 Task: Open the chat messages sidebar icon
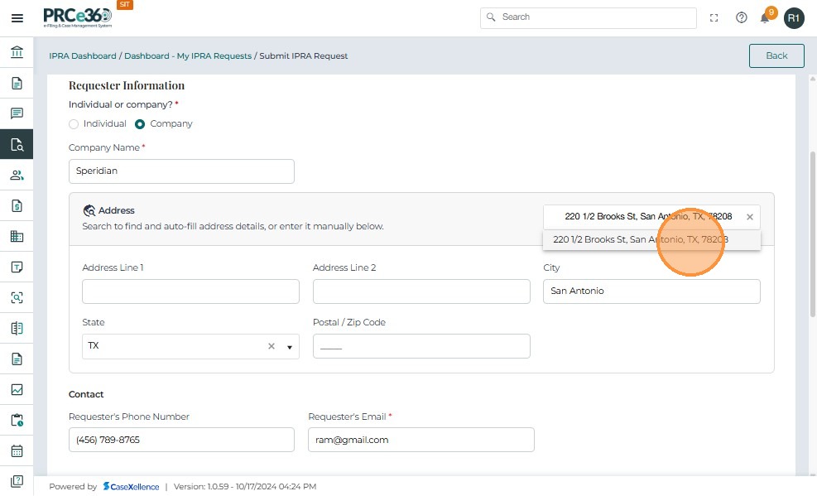pos(17,113)
